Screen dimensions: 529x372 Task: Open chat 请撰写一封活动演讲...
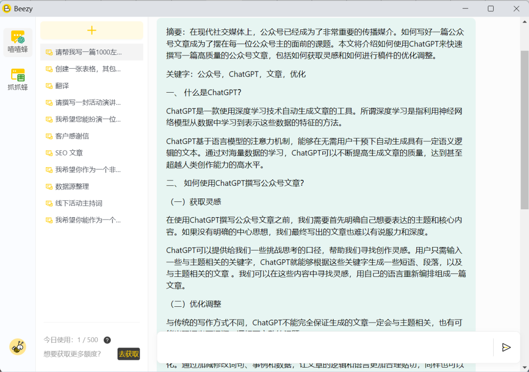pos(92,102)
